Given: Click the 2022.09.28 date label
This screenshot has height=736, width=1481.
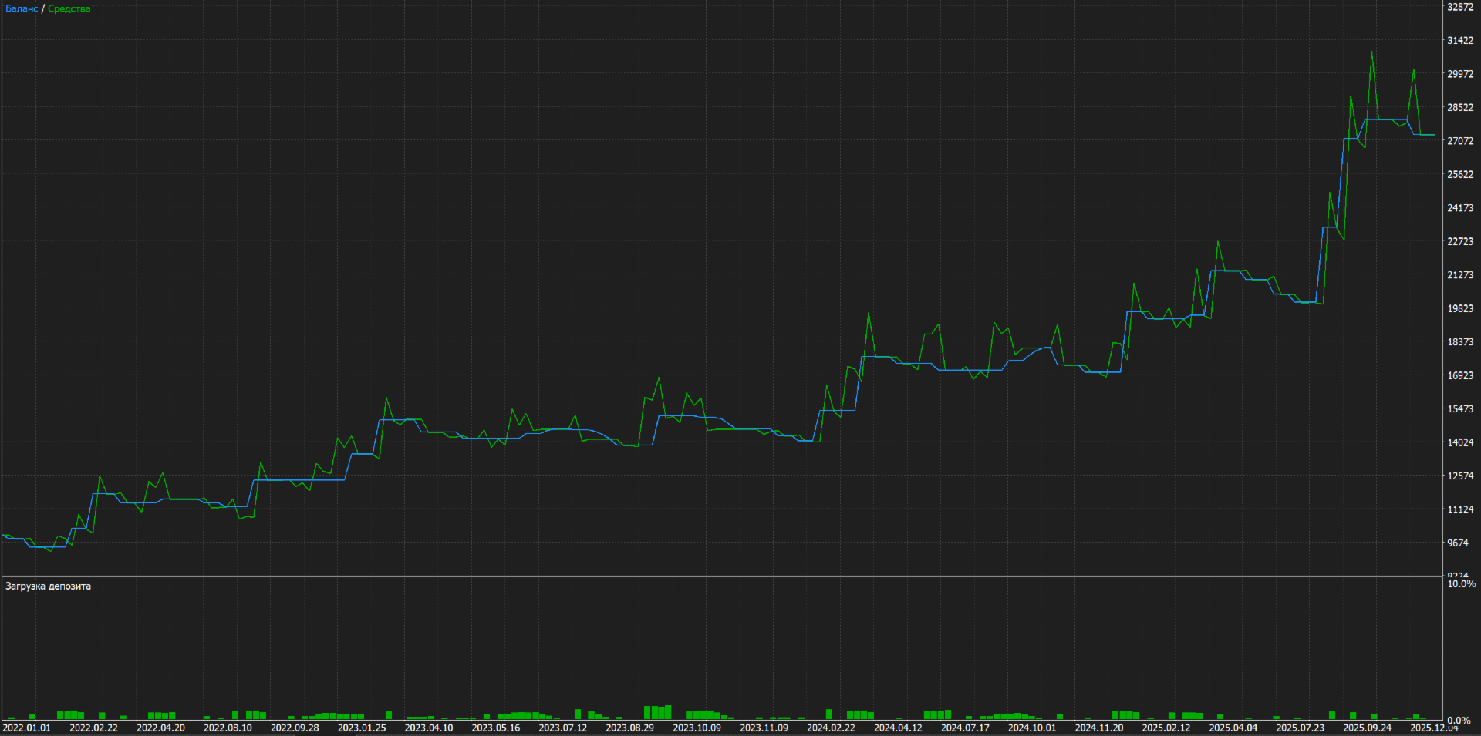Looking at the screenshot, I should coord(295,728).
